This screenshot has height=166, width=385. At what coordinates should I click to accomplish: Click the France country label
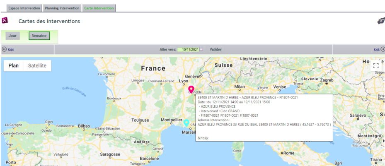[153, 68]
